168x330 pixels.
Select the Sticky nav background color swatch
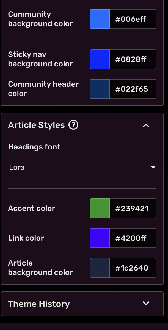coord(100,59)
